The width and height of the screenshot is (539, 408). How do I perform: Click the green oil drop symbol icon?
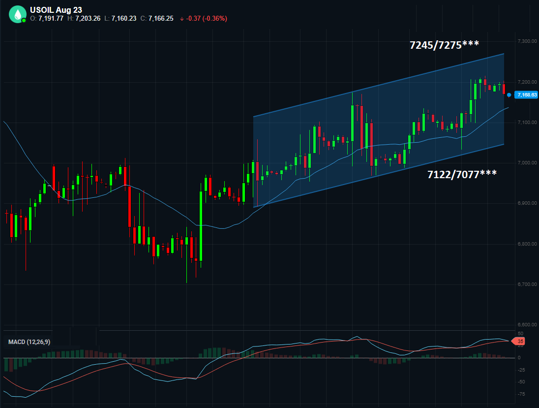tap(18, 14)
